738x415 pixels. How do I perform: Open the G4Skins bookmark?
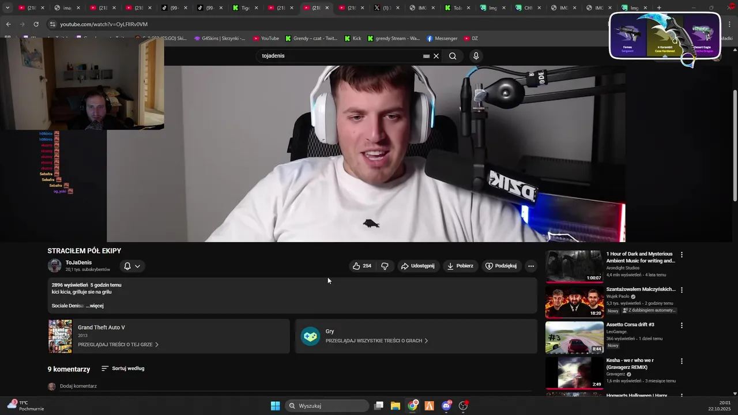click(220, 39)
